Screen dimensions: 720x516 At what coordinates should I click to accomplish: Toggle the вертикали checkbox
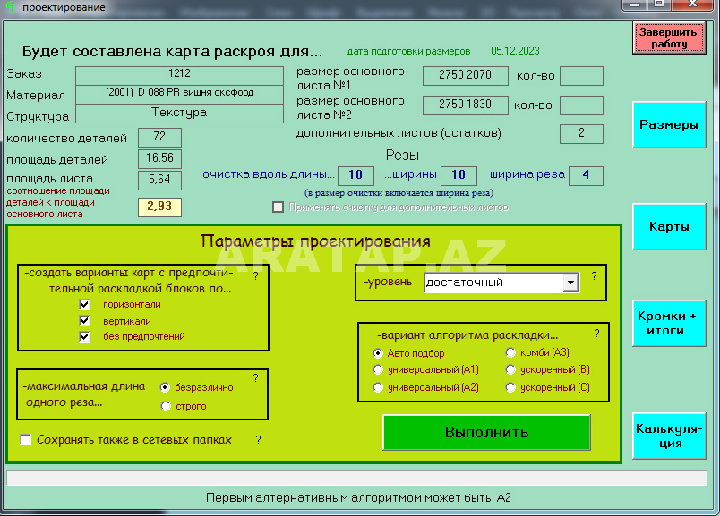(x=85, y=321)
